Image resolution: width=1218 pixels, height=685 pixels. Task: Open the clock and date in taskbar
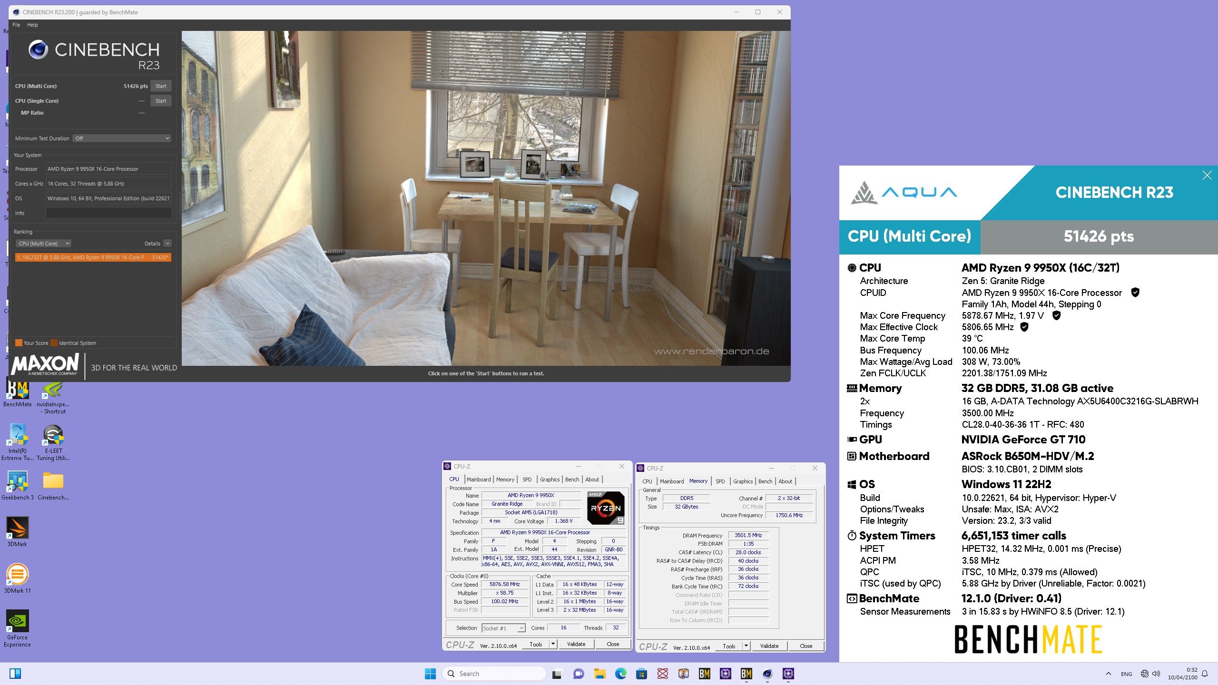pos(1182,674)
